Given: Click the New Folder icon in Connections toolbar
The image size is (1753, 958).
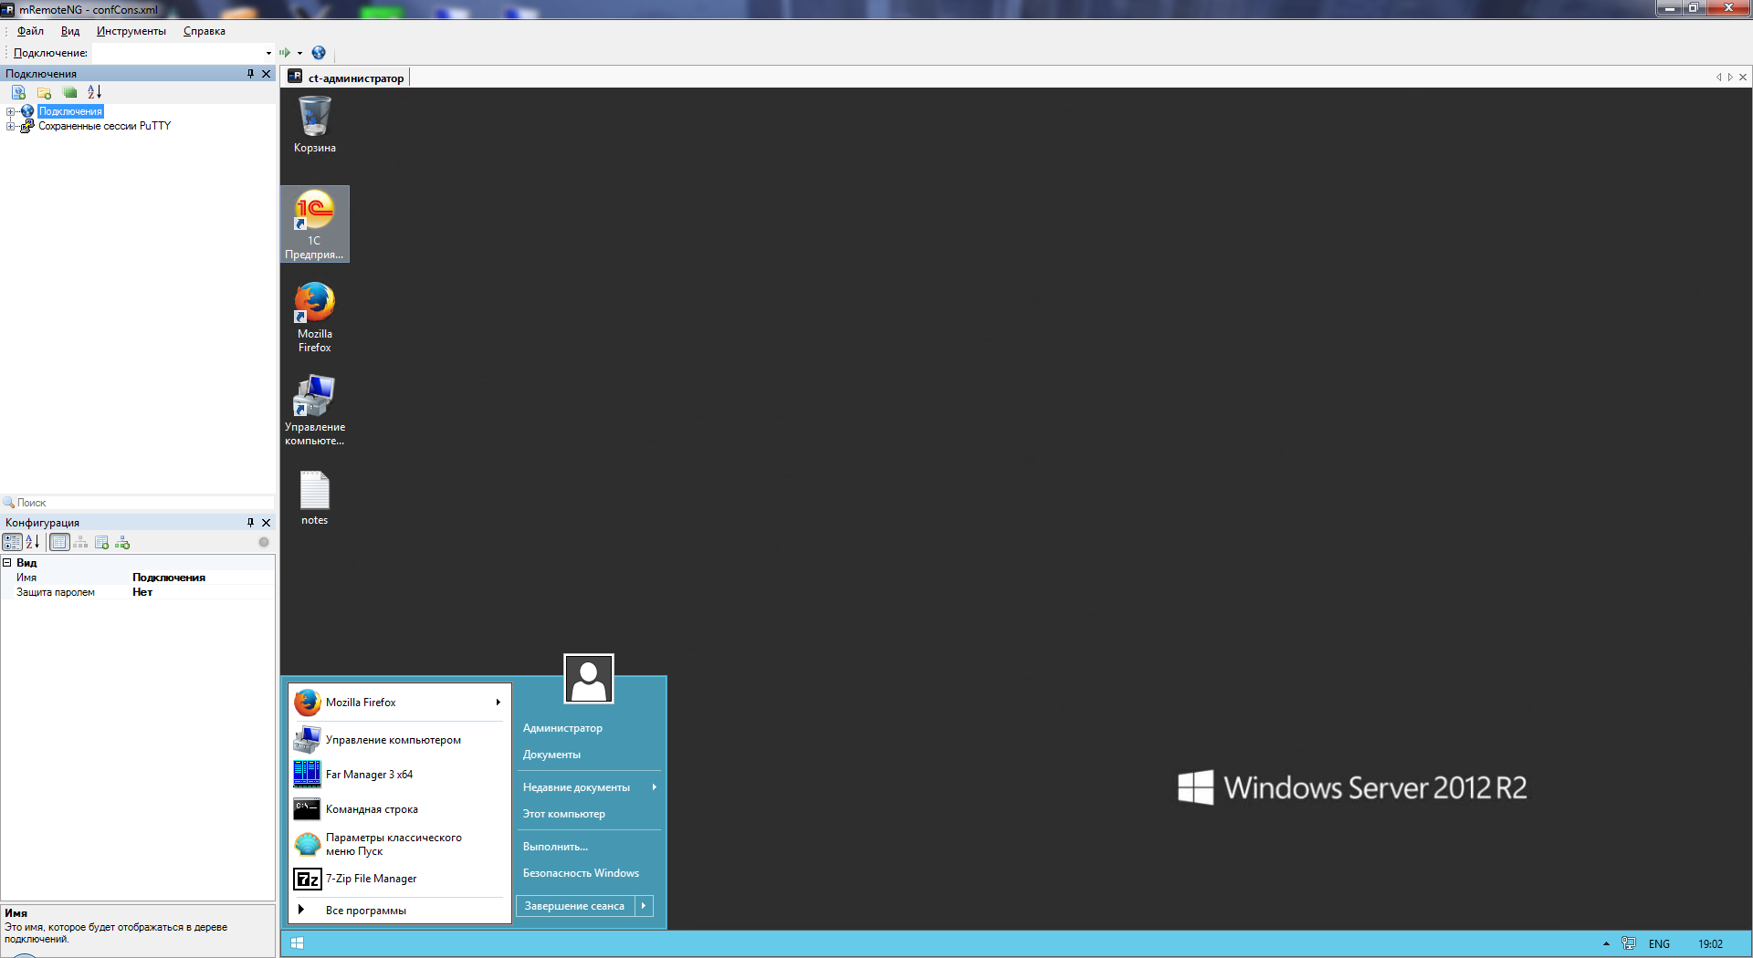Looking at the screenshot, I should tap(44, 92).
